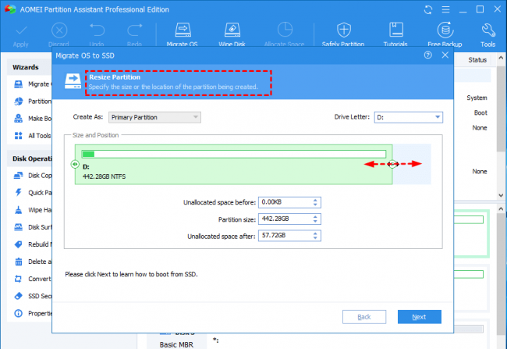Click the left partition resize handle
Image resolution: width=507 pixels, height=349 pixels.
75,164
